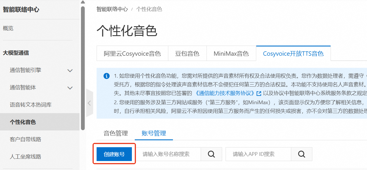Screen dimensions: 367x170
Task: Click the sidebar vertical scrollbar
Action: pyautogui.click(x=83, y=68)
